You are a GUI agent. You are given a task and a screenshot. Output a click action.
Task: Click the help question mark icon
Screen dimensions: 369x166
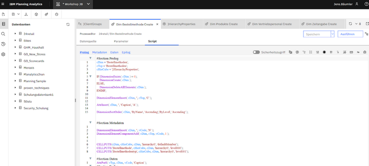tap(366, 4)
